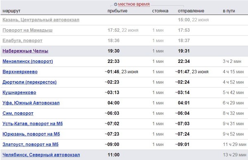Open Мензелинск (поворот) stop link
Viewport: 248px width, 160px height.
(28, 61)
